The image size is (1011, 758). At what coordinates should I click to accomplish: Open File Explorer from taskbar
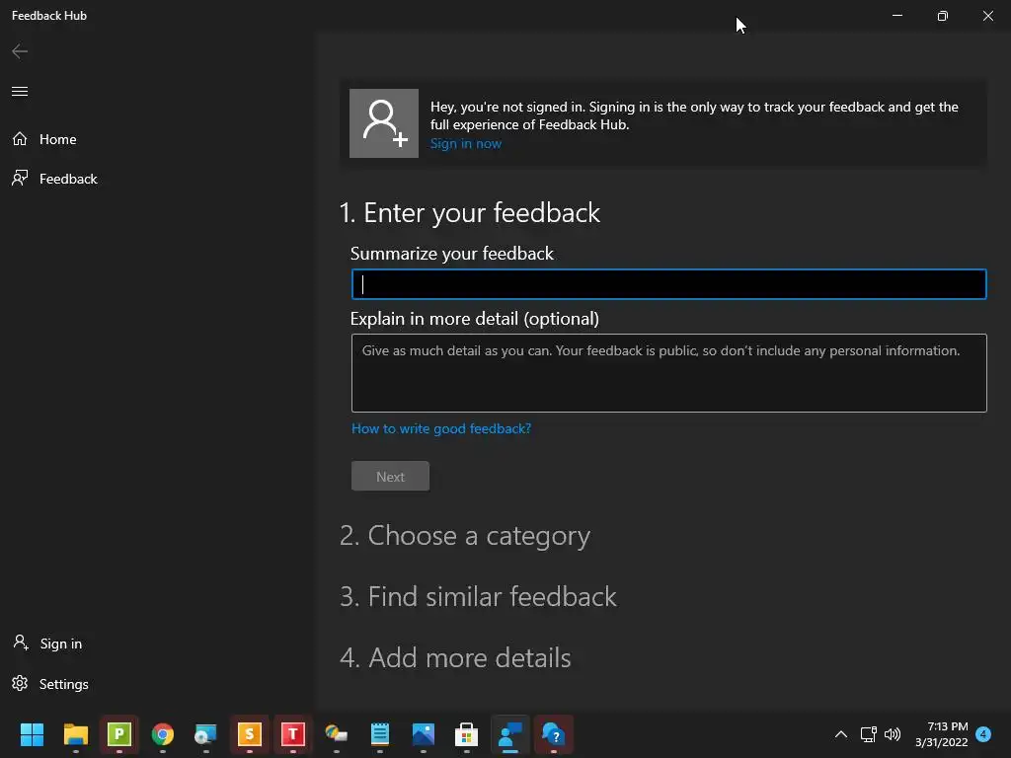point(75,734)
